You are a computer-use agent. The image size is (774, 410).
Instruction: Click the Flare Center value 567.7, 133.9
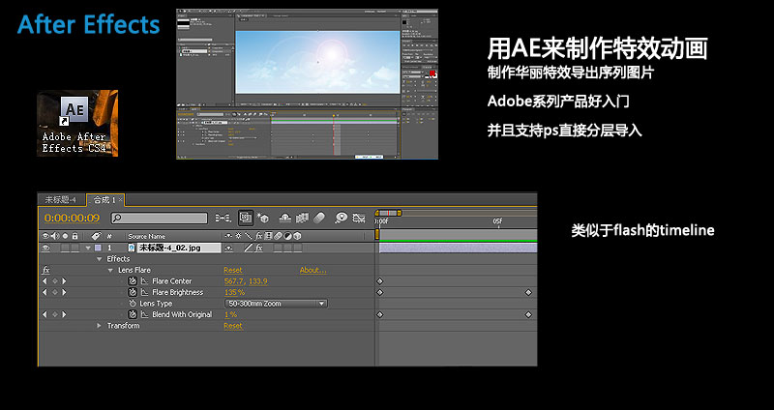pyautogui.click(x=246, y=281)
